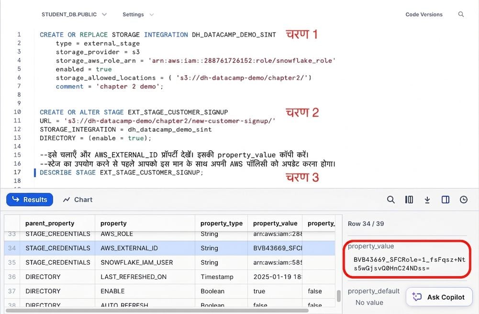Open Code Versions
Screen dimensions: 479x314
[423, 14]
